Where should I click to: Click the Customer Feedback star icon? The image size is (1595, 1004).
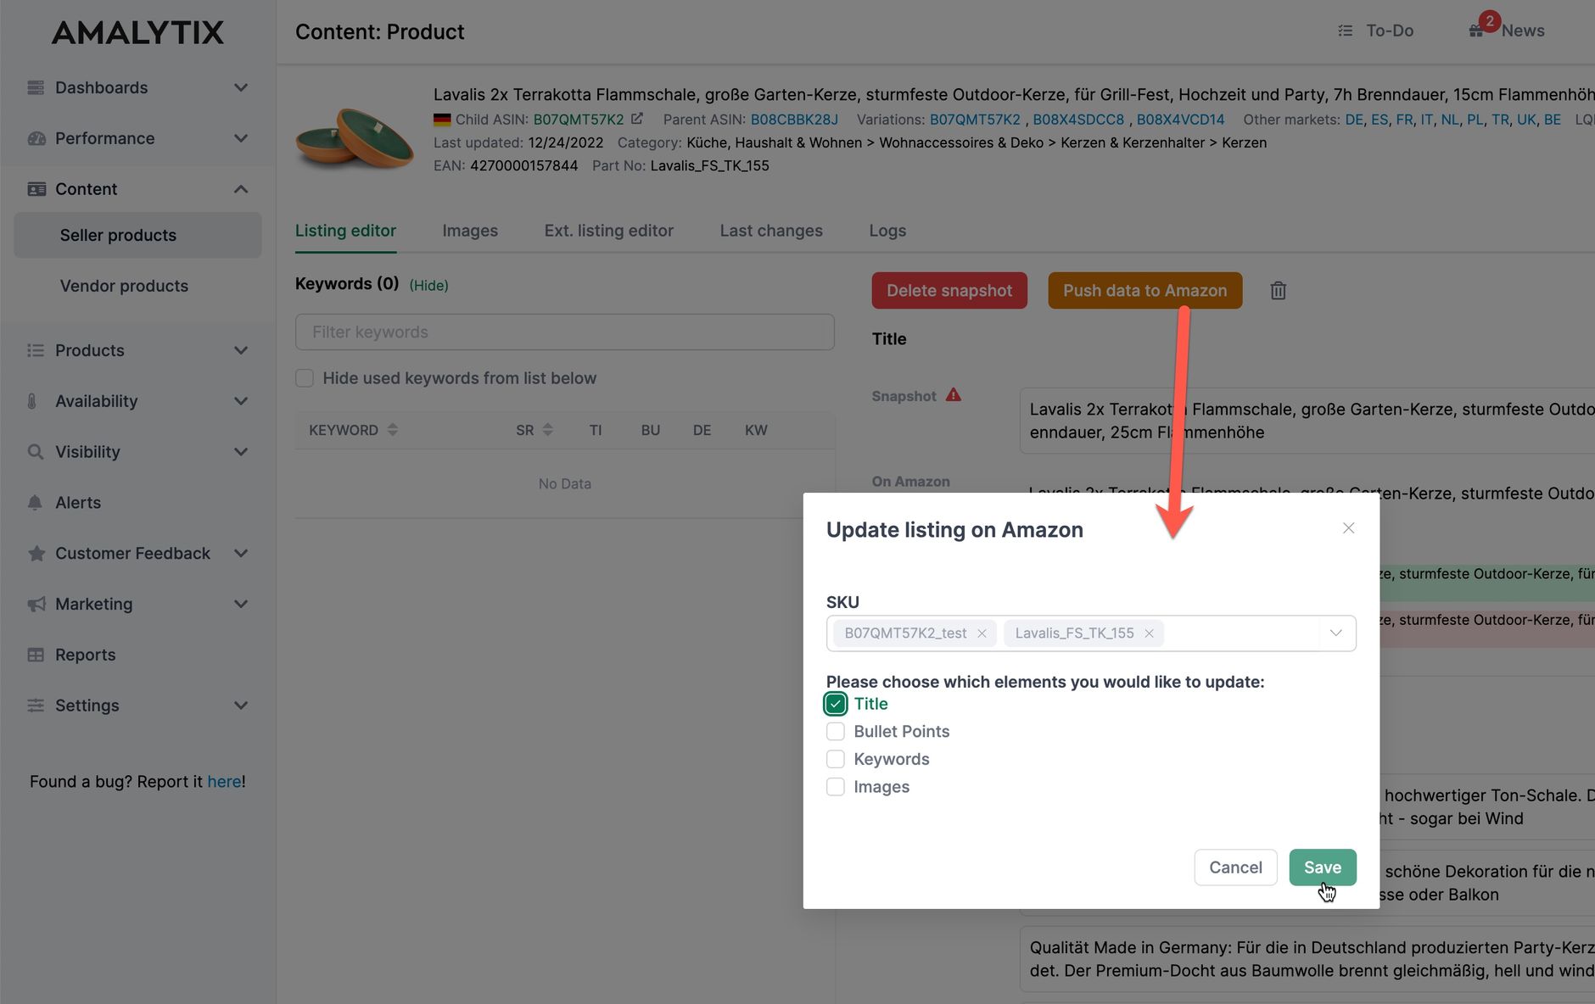click(x=36, y=554)
